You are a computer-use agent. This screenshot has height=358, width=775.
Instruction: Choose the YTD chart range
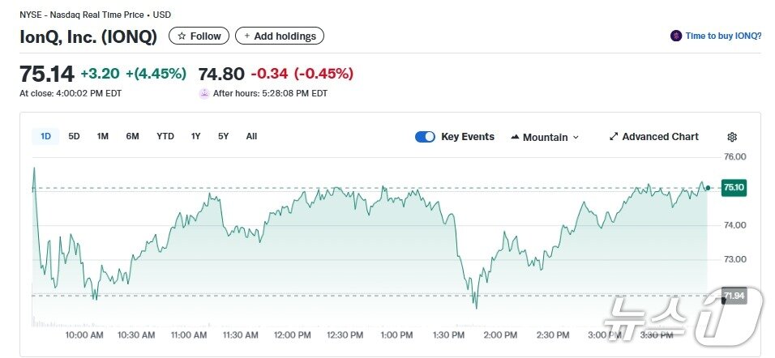click(x=165, y=136)
